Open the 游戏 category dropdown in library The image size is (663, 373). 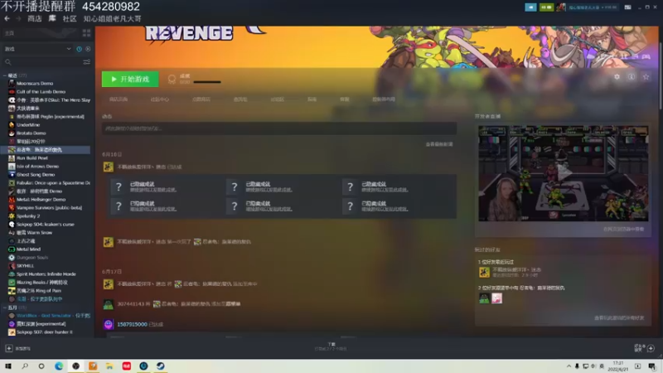pos(37,49)
